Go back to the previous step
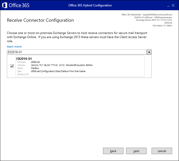The width and height of the screenshot is (179, 161). 113,151
